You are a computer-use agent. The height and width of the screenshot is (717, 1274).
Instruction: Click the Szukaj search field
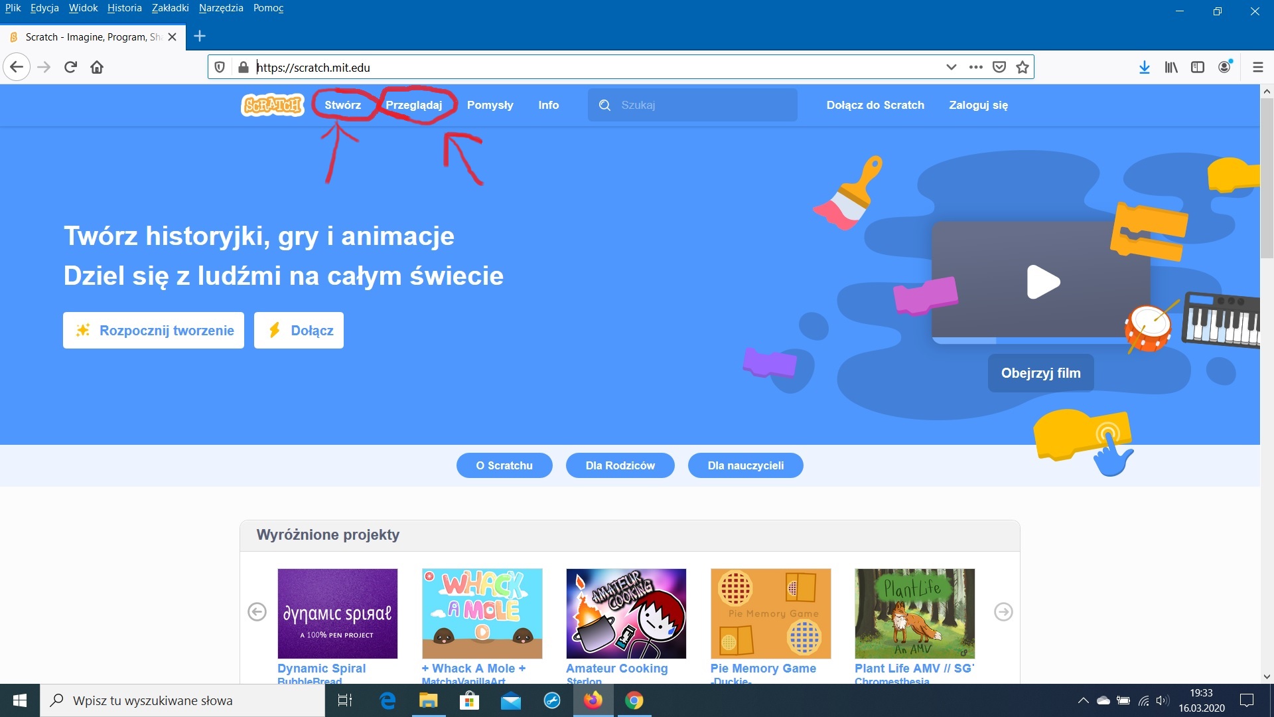(692, 105)
